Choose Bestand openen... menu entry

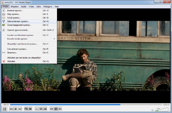point(29,10)
